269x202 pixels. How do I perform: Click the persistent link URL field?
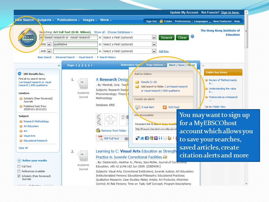pos(156,129)
